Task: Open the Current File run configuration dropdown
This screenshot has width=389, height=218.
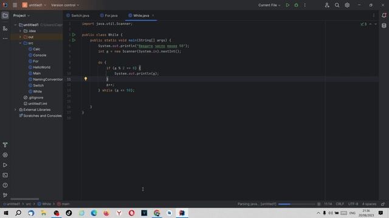Action: (269, 5)
